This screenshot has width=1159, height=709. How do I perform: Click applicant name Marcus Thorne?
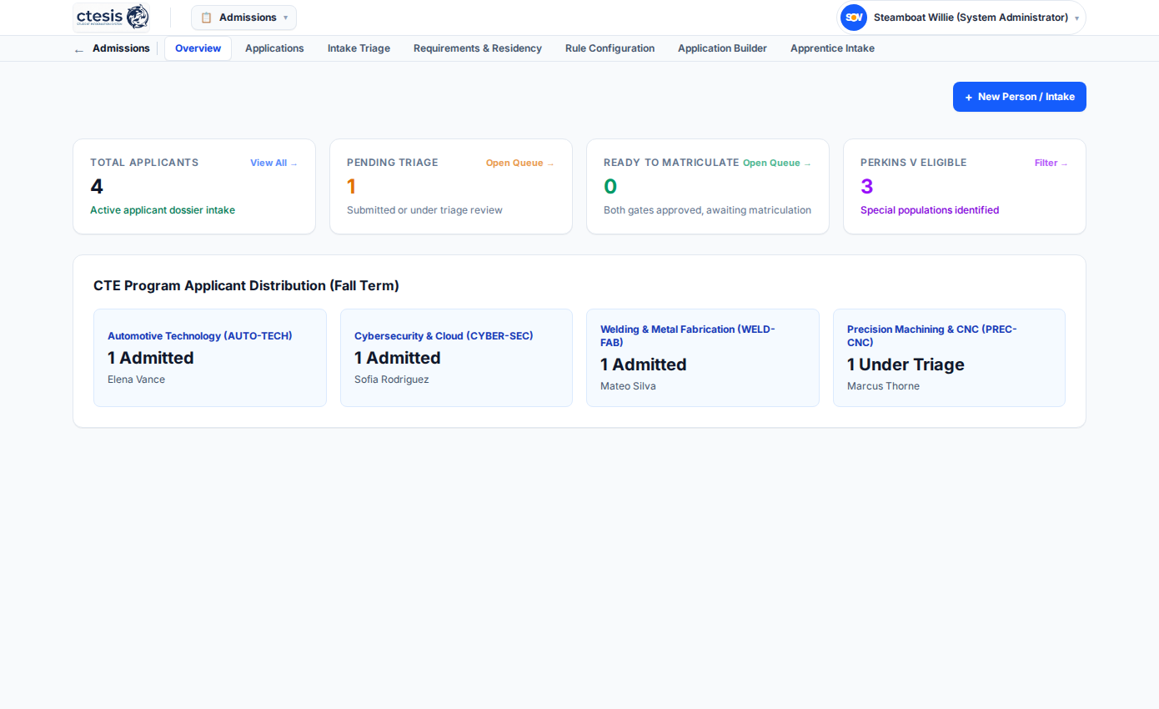point(883,386)
